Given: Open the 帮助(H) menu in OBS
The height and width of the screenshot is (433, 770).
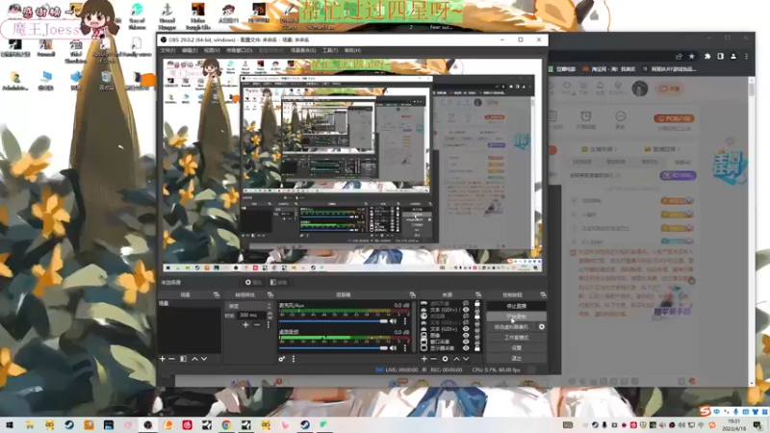Looking at the screenshot, I should point(352,51).
